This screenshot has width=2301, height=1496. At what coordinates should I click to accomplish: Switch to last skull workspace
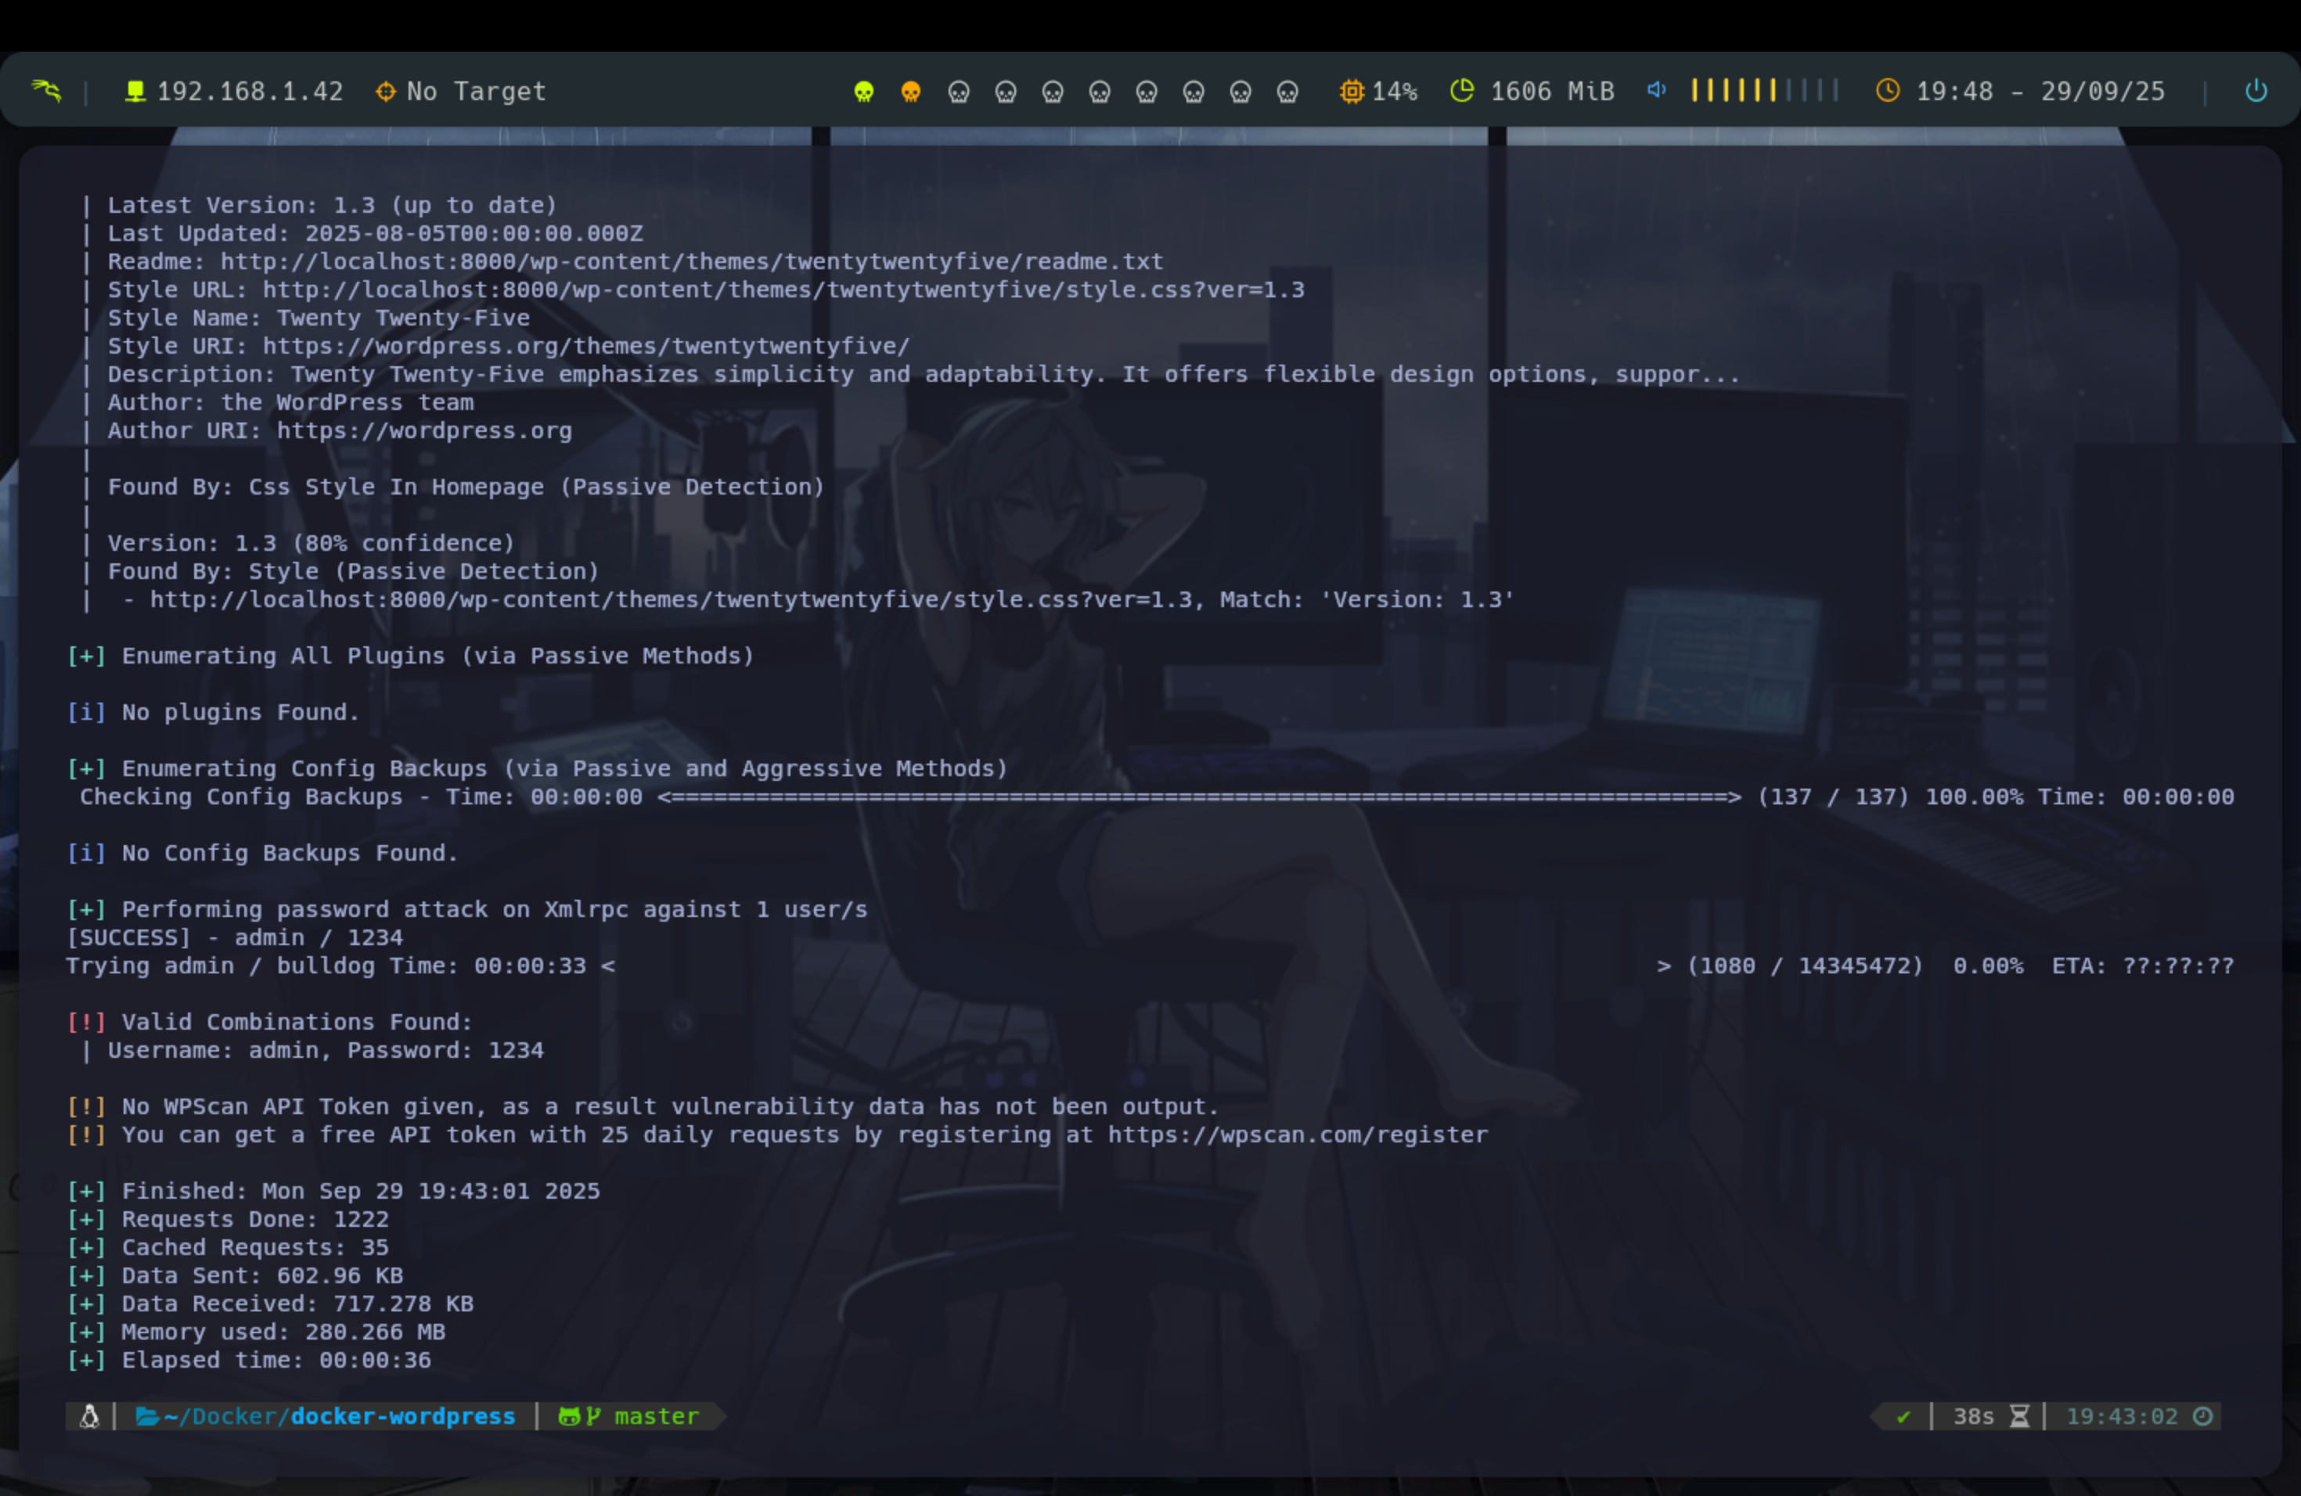[x=1287, y=92]
